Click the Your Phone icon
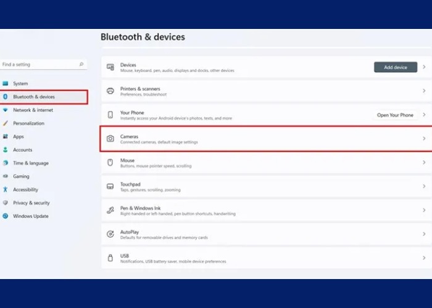The height and width of the screenshot is (308, 432). point(110,115)
